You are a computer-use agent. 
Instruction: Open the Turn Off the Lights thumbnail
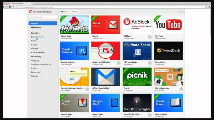(x=137, y=103)
